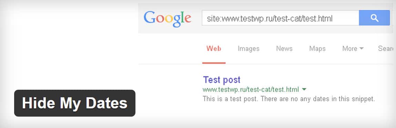The height and width of the screenshot is (128, 396).
Task: Switch to the Images tab
Action: (248, 49)
